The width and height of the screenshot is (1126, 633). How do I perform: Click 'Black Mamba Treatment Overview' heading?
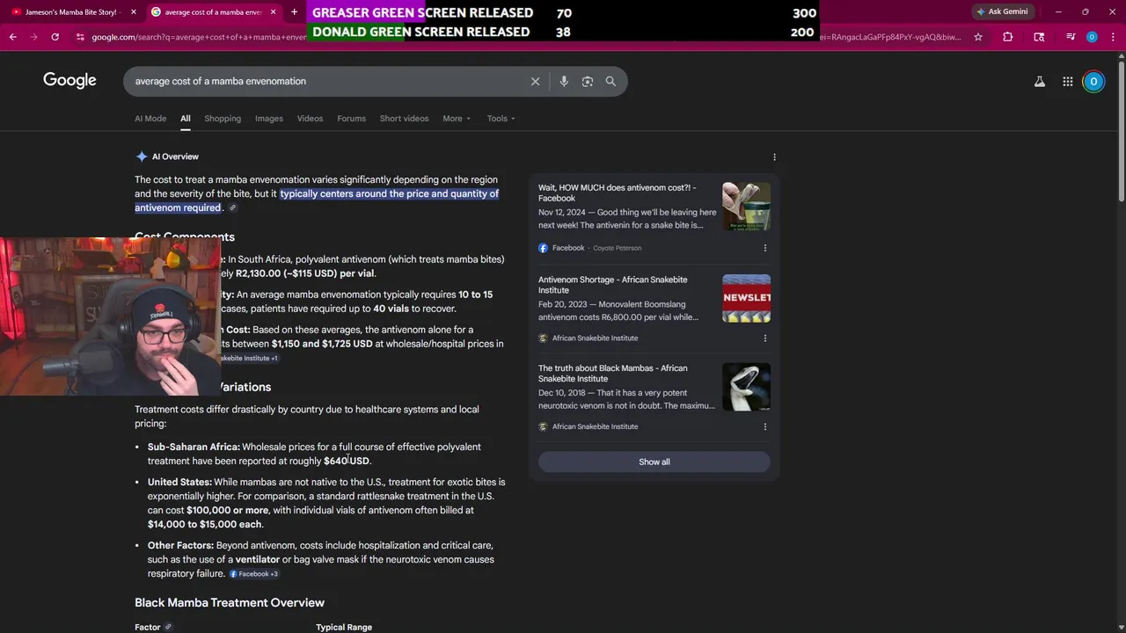230,602
